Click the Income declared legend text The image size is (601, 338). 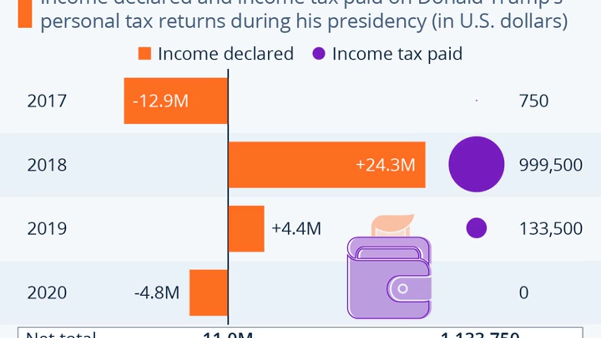pos(225,54)
